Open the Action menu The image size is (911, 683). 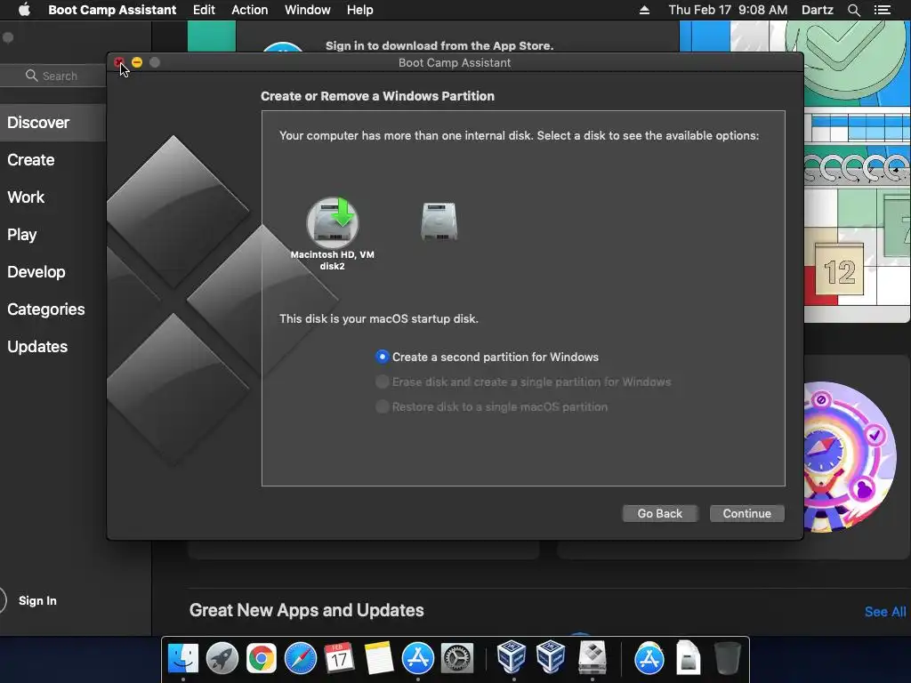click(250, 10)
